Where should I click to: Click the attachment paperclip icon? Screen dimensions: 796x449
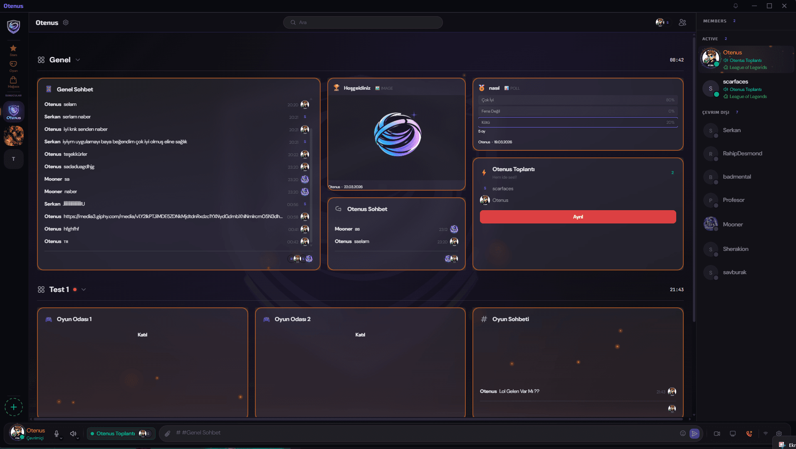click(167, 434)
